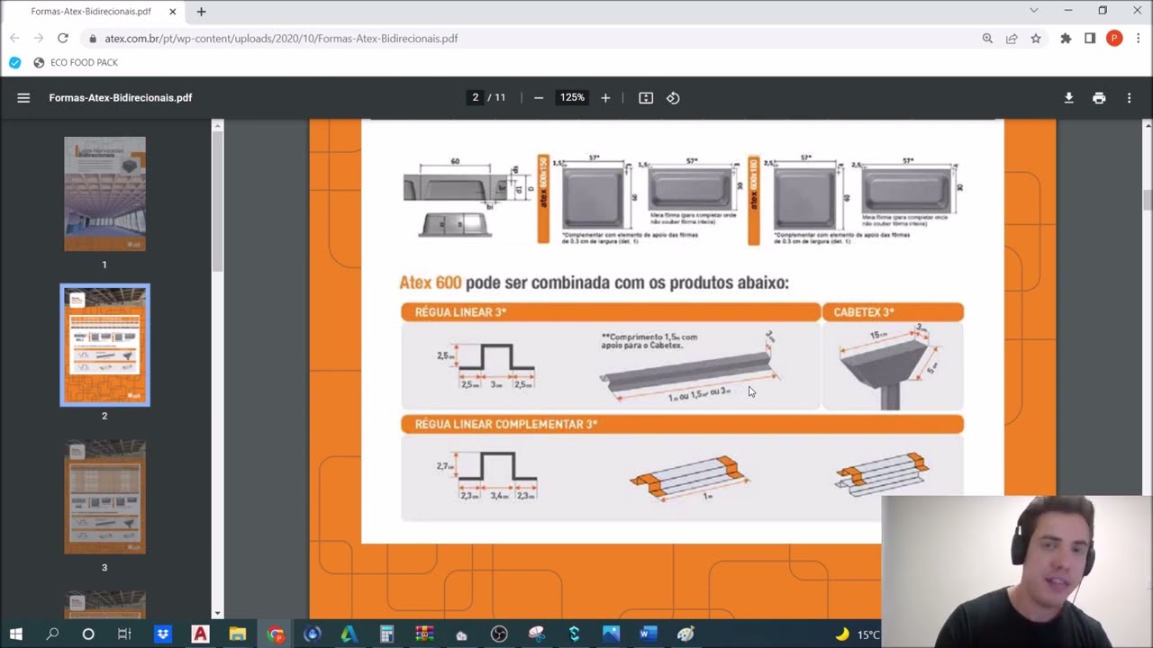Zoom in the PDF with plus button
1153x648 pixels.
pyautogui.click(x=605, y=98)
